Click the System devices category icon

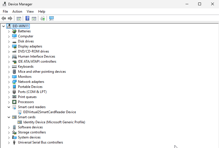(14, 137)
